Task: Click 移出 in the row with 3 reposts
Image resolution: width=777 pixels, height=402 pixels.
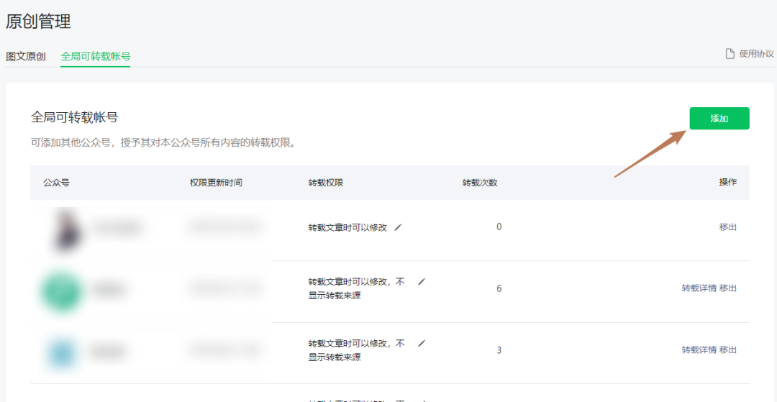Action: click(x=727, y=350)
